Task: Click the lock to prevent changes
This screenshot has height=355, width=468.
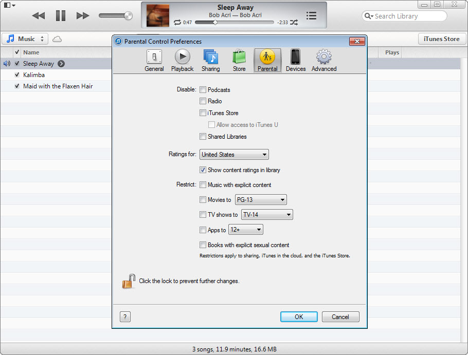Action: click(129, 282)
